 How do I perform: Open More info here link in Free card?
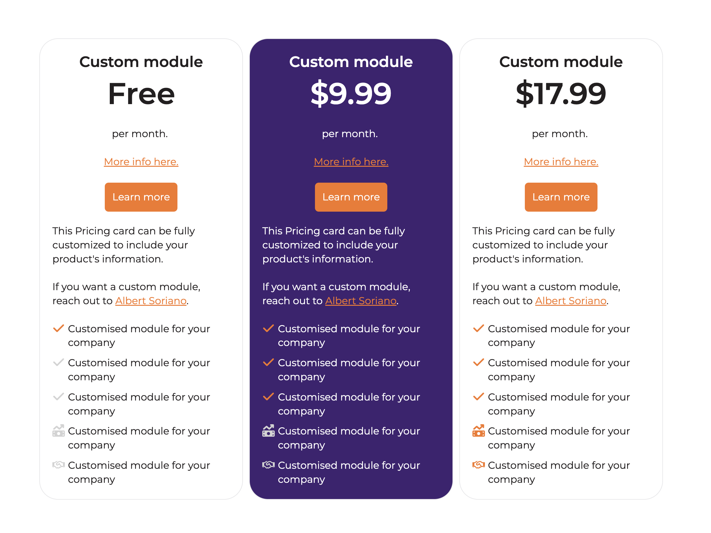click(x=141, y=161)
